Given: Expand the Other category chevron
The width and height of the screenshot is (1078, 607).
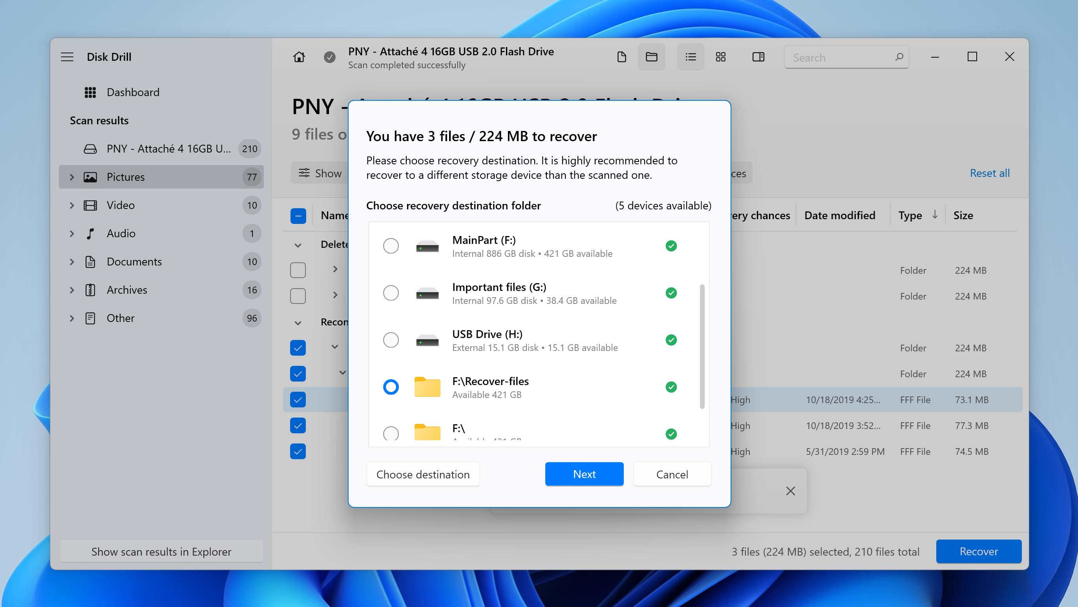Looking at the screenshot, I should (x=71, y=318).
